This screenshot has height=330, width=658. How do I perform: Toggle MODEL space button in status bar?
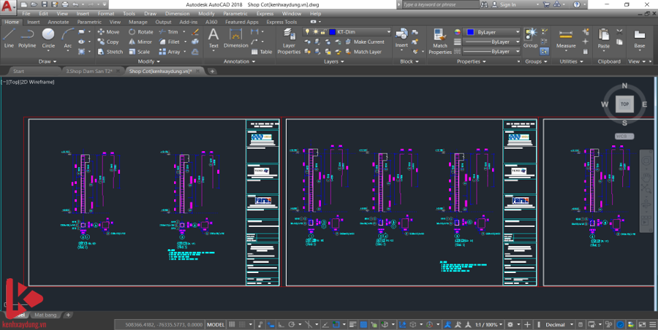coord(216,324)
